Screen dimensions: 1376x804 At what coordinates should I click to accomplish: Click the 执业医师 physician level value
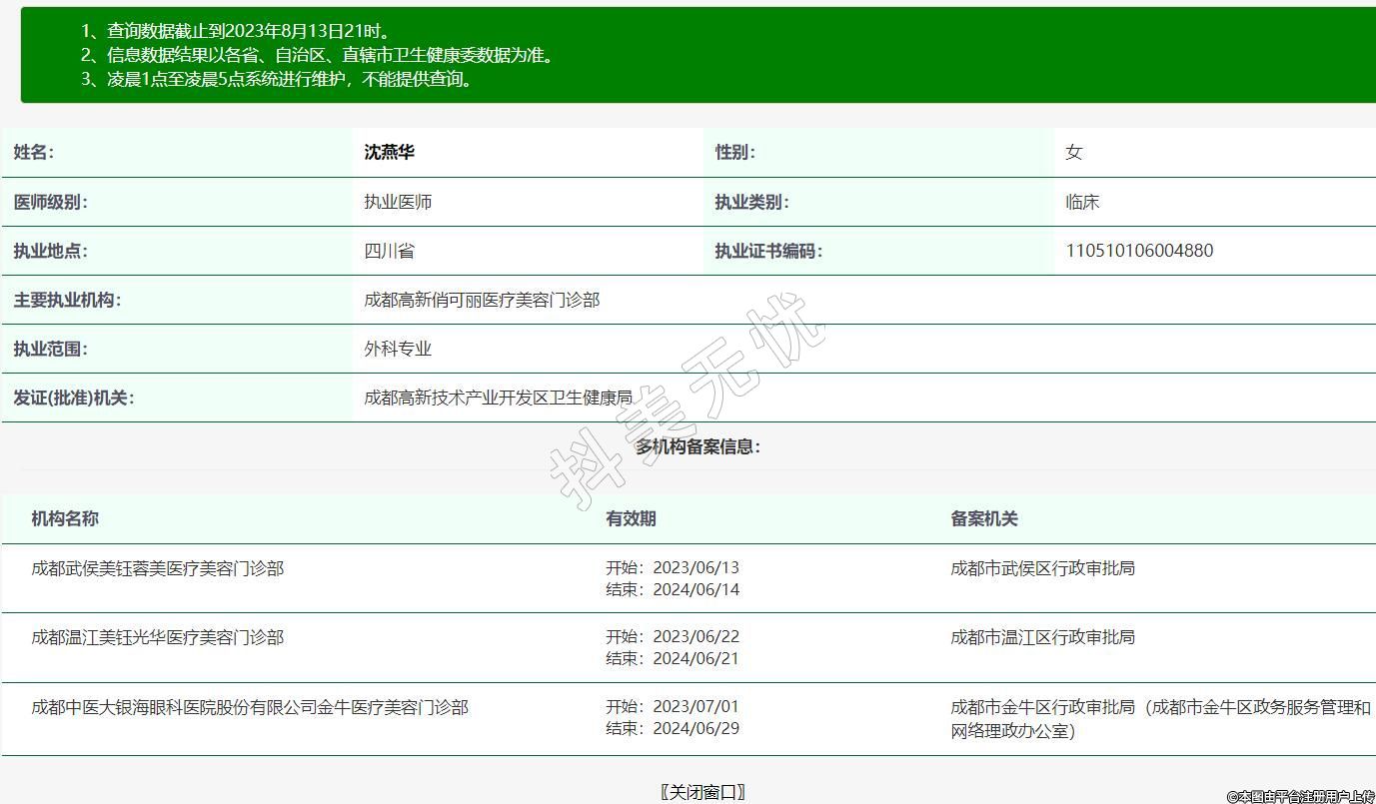click(398, 202)
